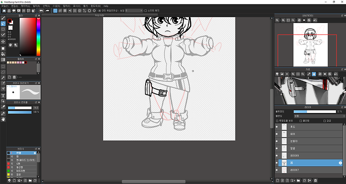The image size is (346, 184).
Task: Click the cloud icon in the top toolbar
Action: (4, 11)
